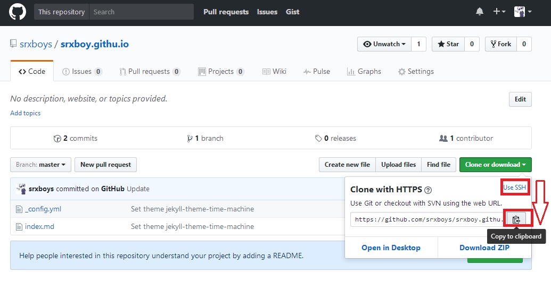Switch to the Issues tab
Screen dimensions: 551x281
82,72
